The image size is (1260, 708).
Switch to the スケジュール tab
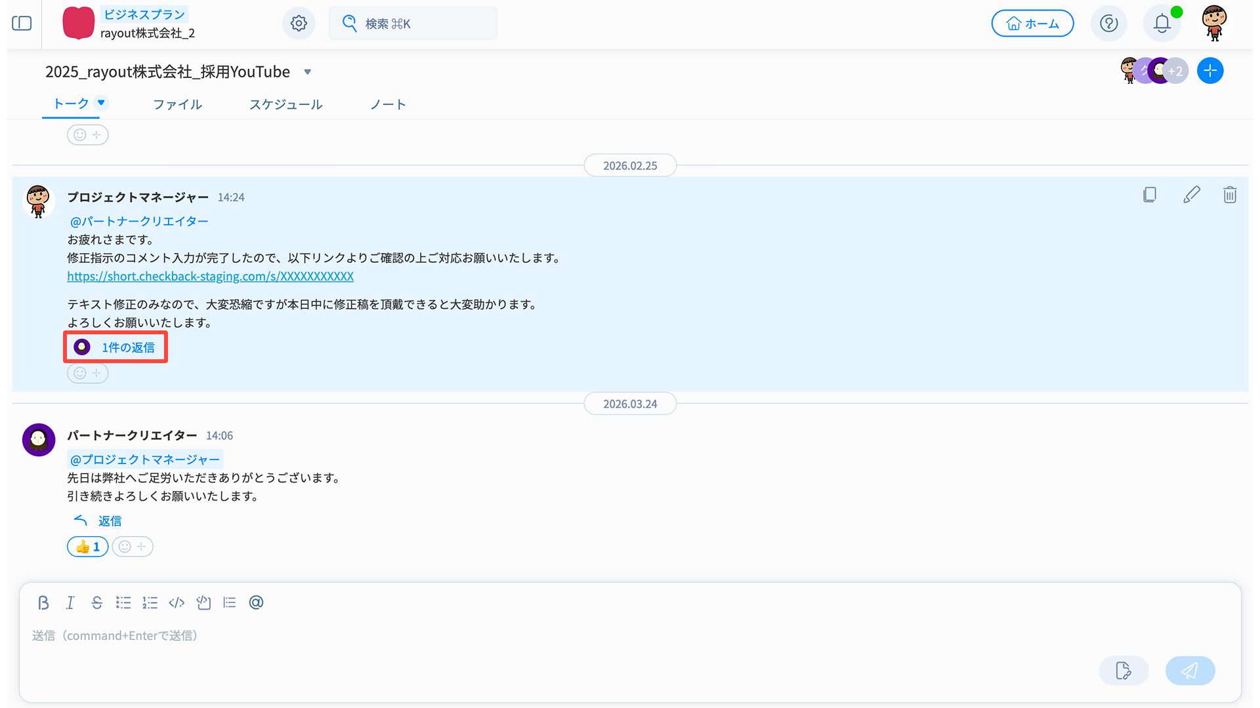285,104
